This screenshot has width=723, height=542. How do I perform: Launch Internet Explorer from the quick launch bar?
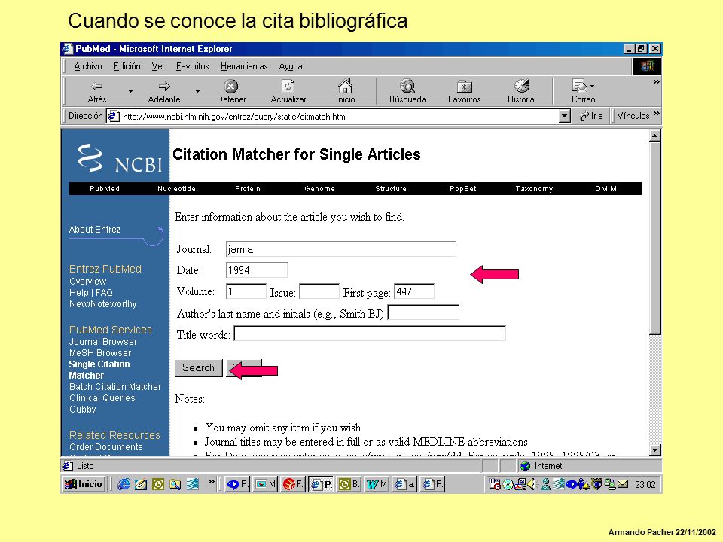(124, 484)
